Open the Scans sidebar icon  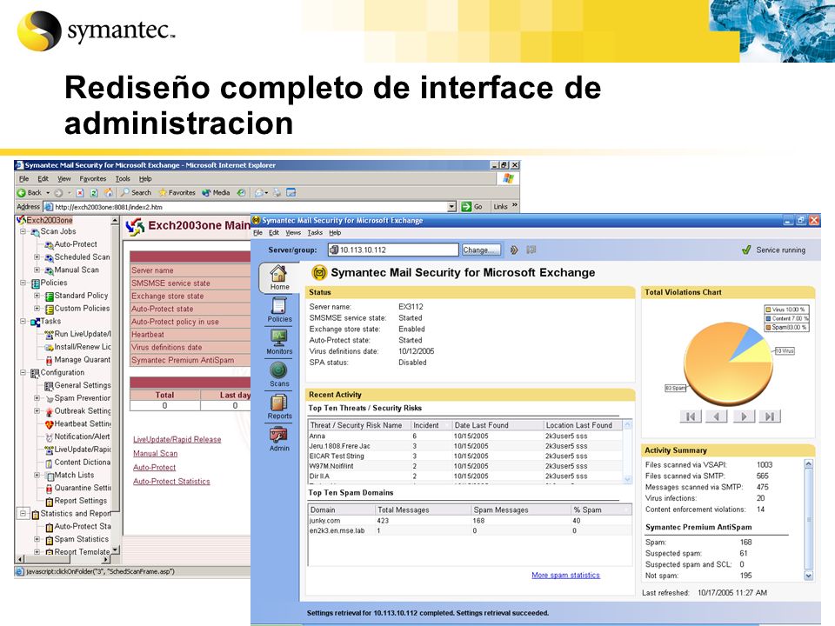tap(279, 374)
